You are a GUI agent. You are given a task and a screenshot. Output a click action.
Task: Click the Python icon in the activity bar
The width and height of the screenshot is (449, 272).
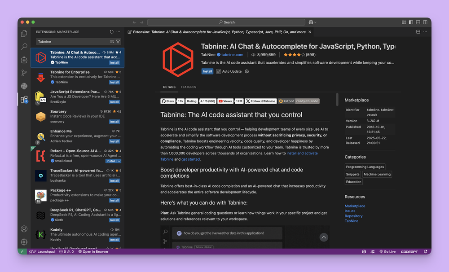(24, 85)
